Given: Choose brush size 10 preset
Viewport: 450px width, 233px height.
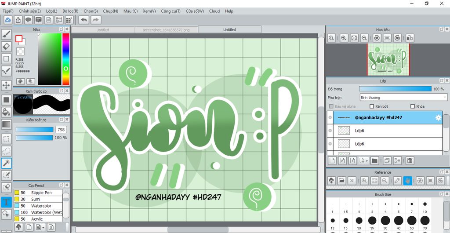Looking at the screenshot, I should [425, 206].
